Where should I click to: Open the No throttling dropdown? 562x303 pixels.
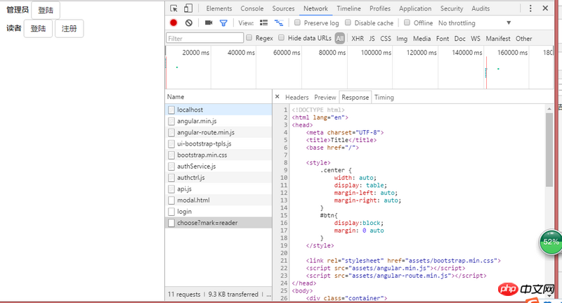474,23
